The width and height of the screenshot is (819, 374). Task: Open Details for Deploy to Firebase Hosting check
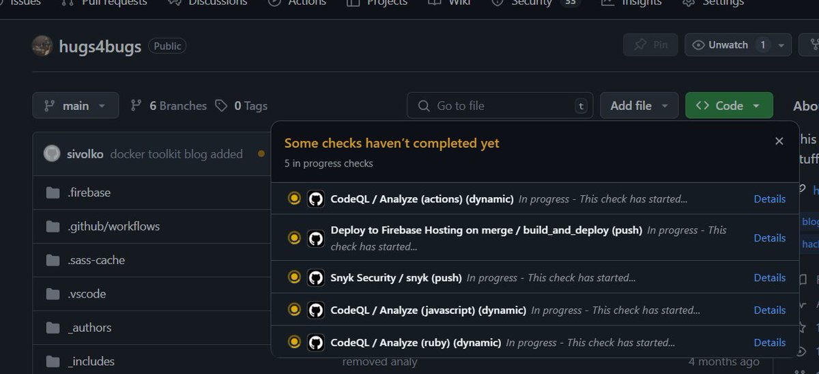tap(769, 238)
